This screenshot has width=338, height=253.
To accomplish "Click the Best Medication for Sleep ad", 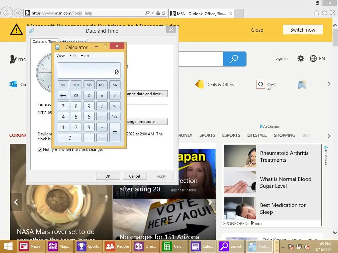I will (x=272, y=209).
